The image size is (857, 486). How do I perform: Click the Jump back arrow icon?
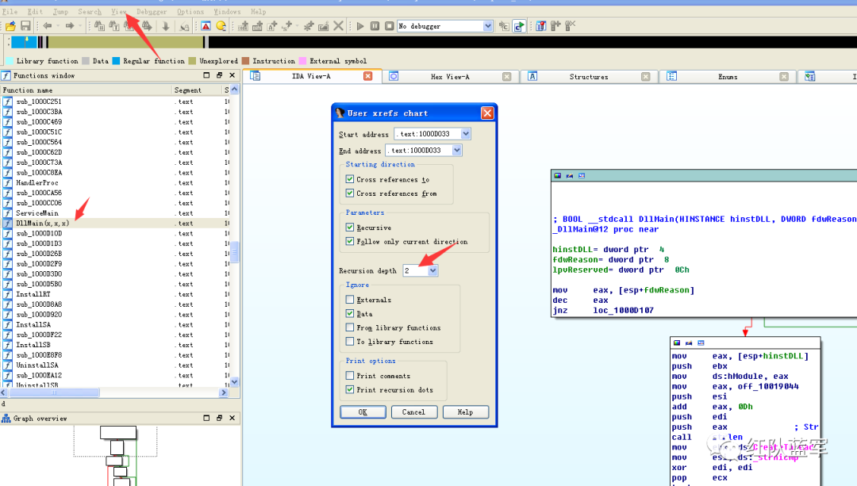(48, 26)
